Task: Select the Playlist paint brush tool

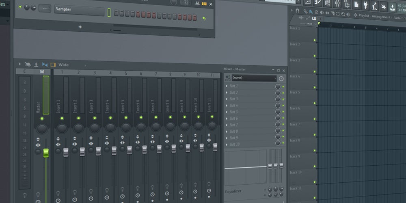Action: [311, 12]
